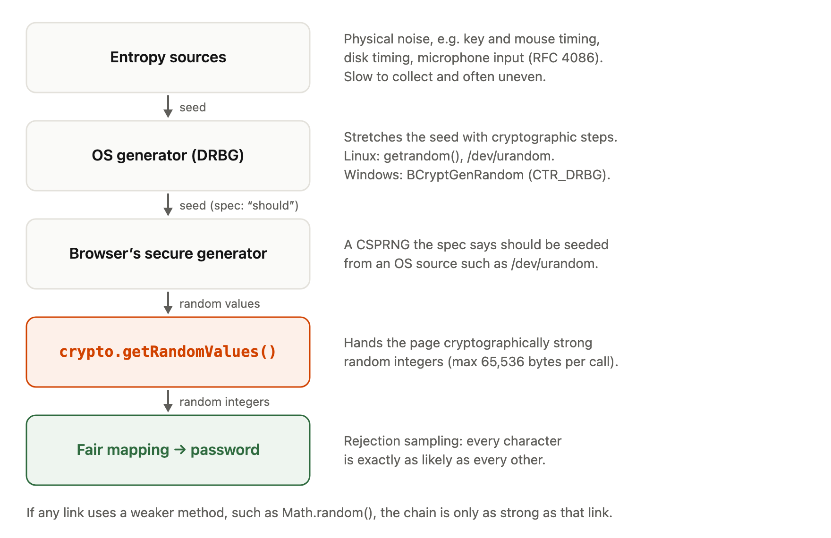Select the orange crypto.getRandomValues() box
The image size is (831, 538).
(168, 352)
